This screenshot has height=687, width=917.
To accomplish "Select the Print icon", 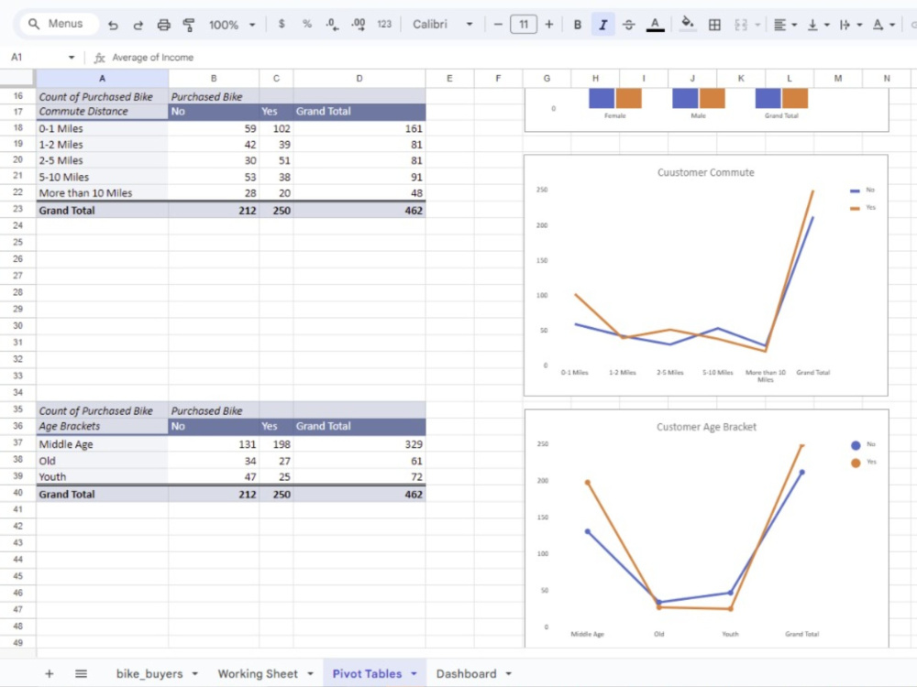I will click(164, 24).
